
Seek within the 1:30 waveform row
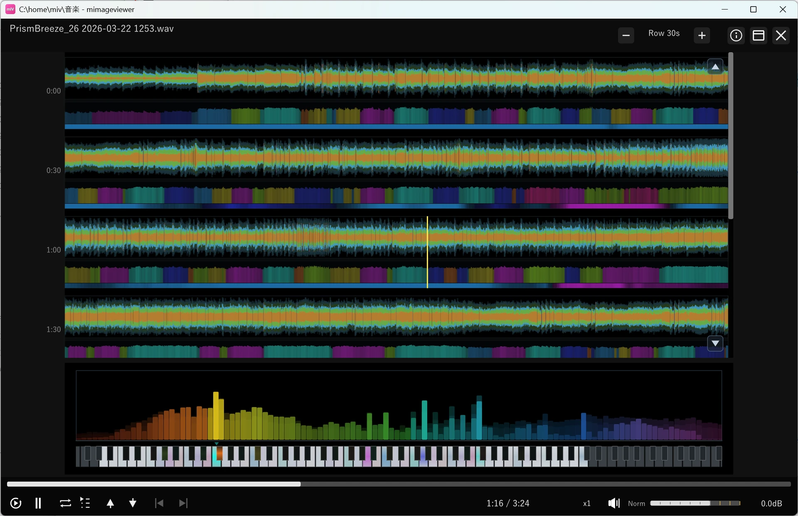pos(396,317)
